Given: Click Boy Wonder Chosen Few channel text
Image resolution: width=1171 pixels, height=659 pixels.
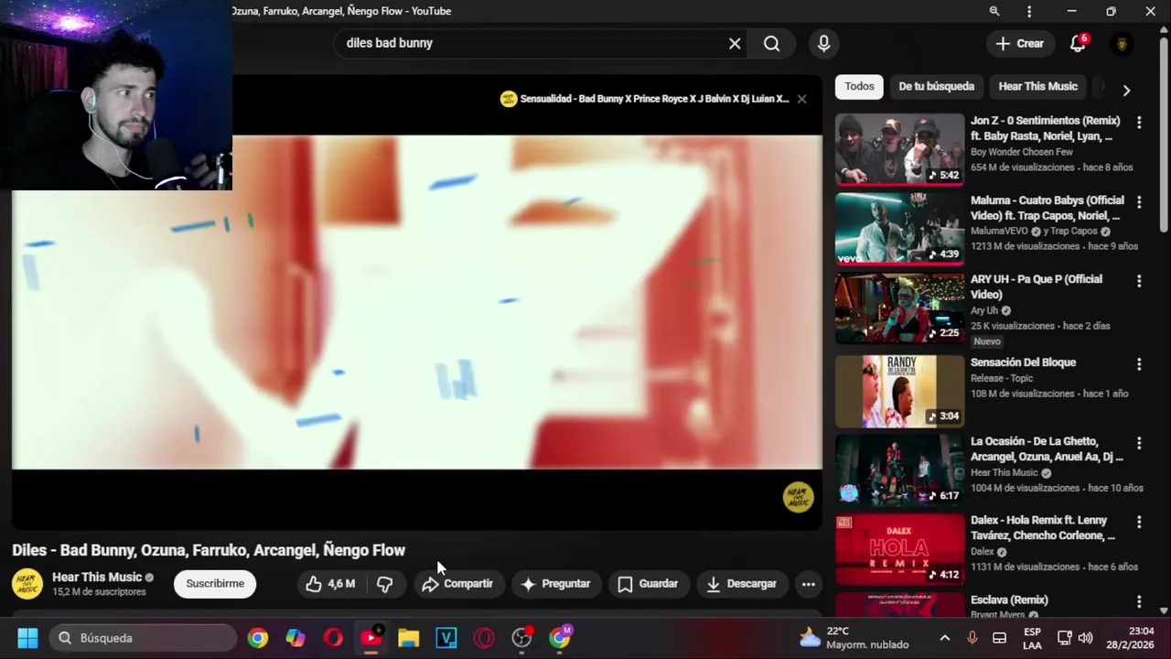Looking at the screenshot, I should (x=1021, y=152).
